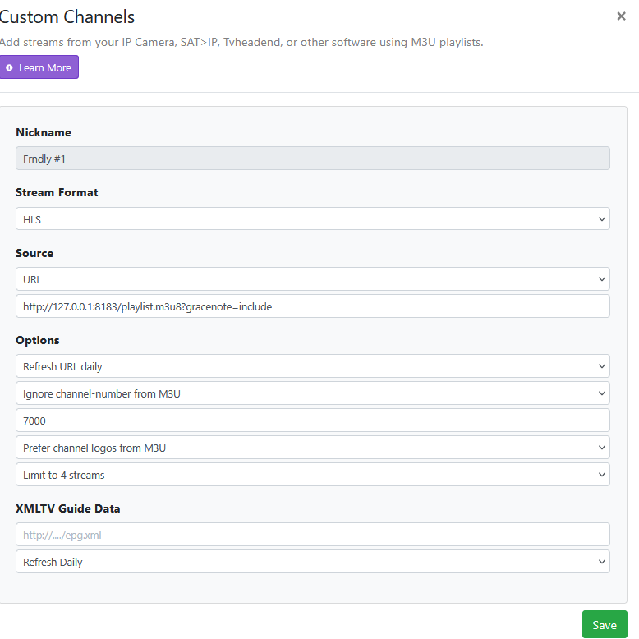Click the Custom Channels heading
639x639 pixels.
coord(67,16)
